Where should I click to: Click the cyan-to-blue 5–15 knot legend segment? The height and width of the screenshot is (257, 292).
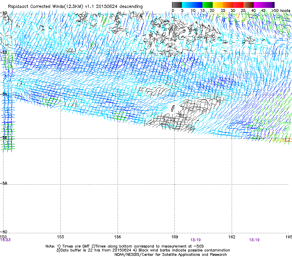192,5
